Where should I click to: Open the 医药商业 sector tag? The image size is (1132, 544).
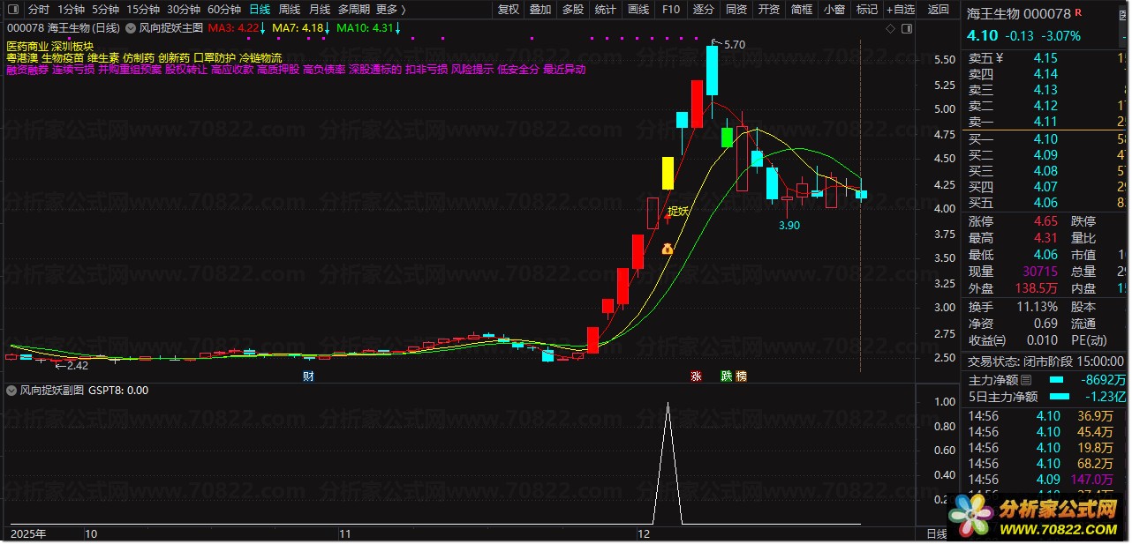(x=27, y=46)
